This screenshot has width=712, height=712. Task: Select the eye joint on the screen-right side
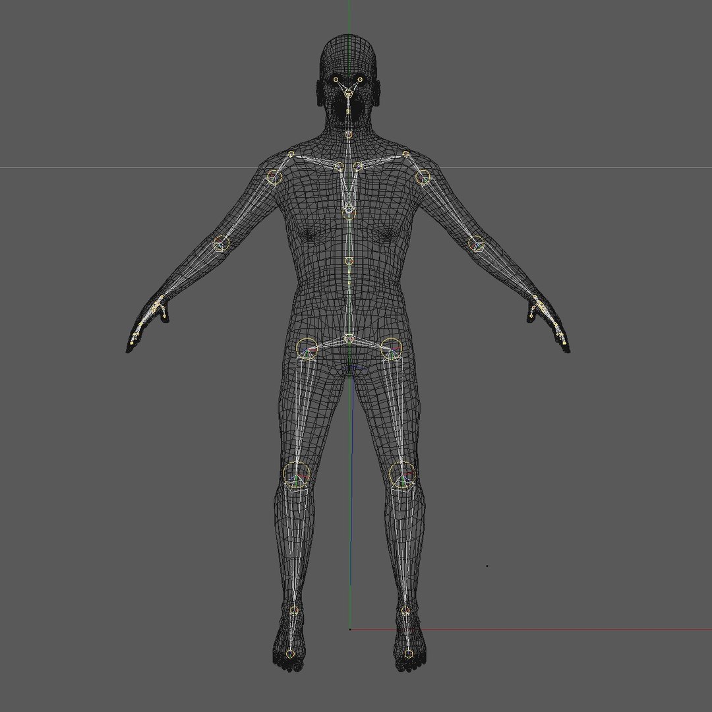360,80
